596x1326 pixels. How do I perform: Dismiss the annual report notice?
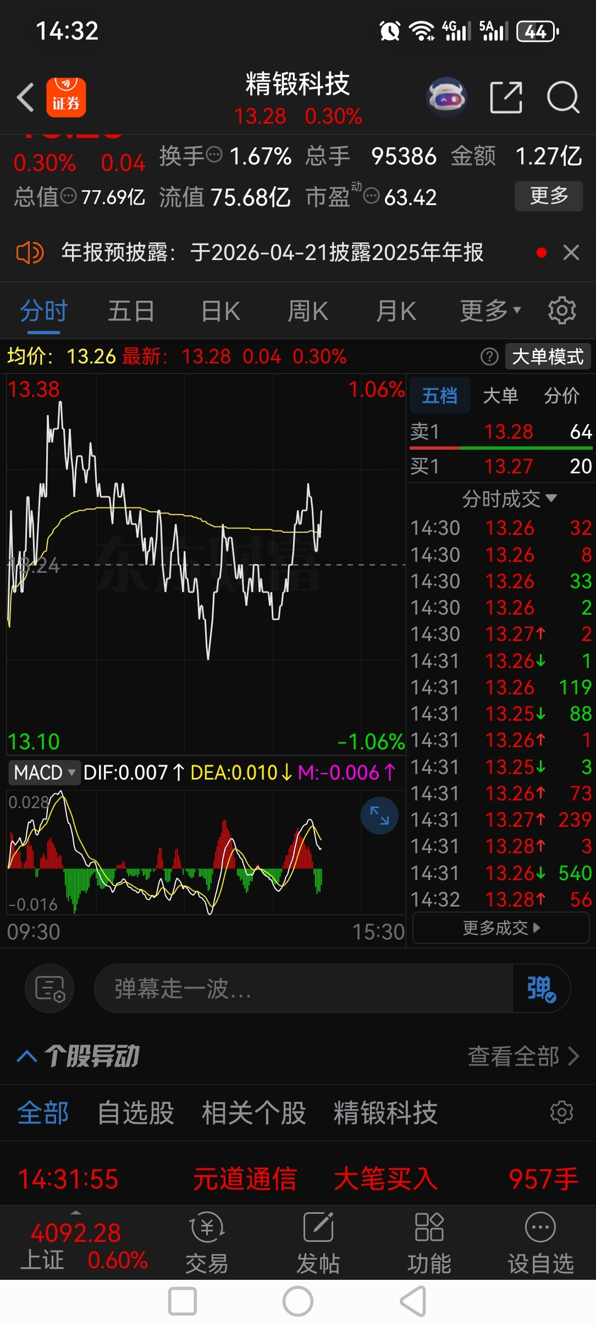[571, 252]
